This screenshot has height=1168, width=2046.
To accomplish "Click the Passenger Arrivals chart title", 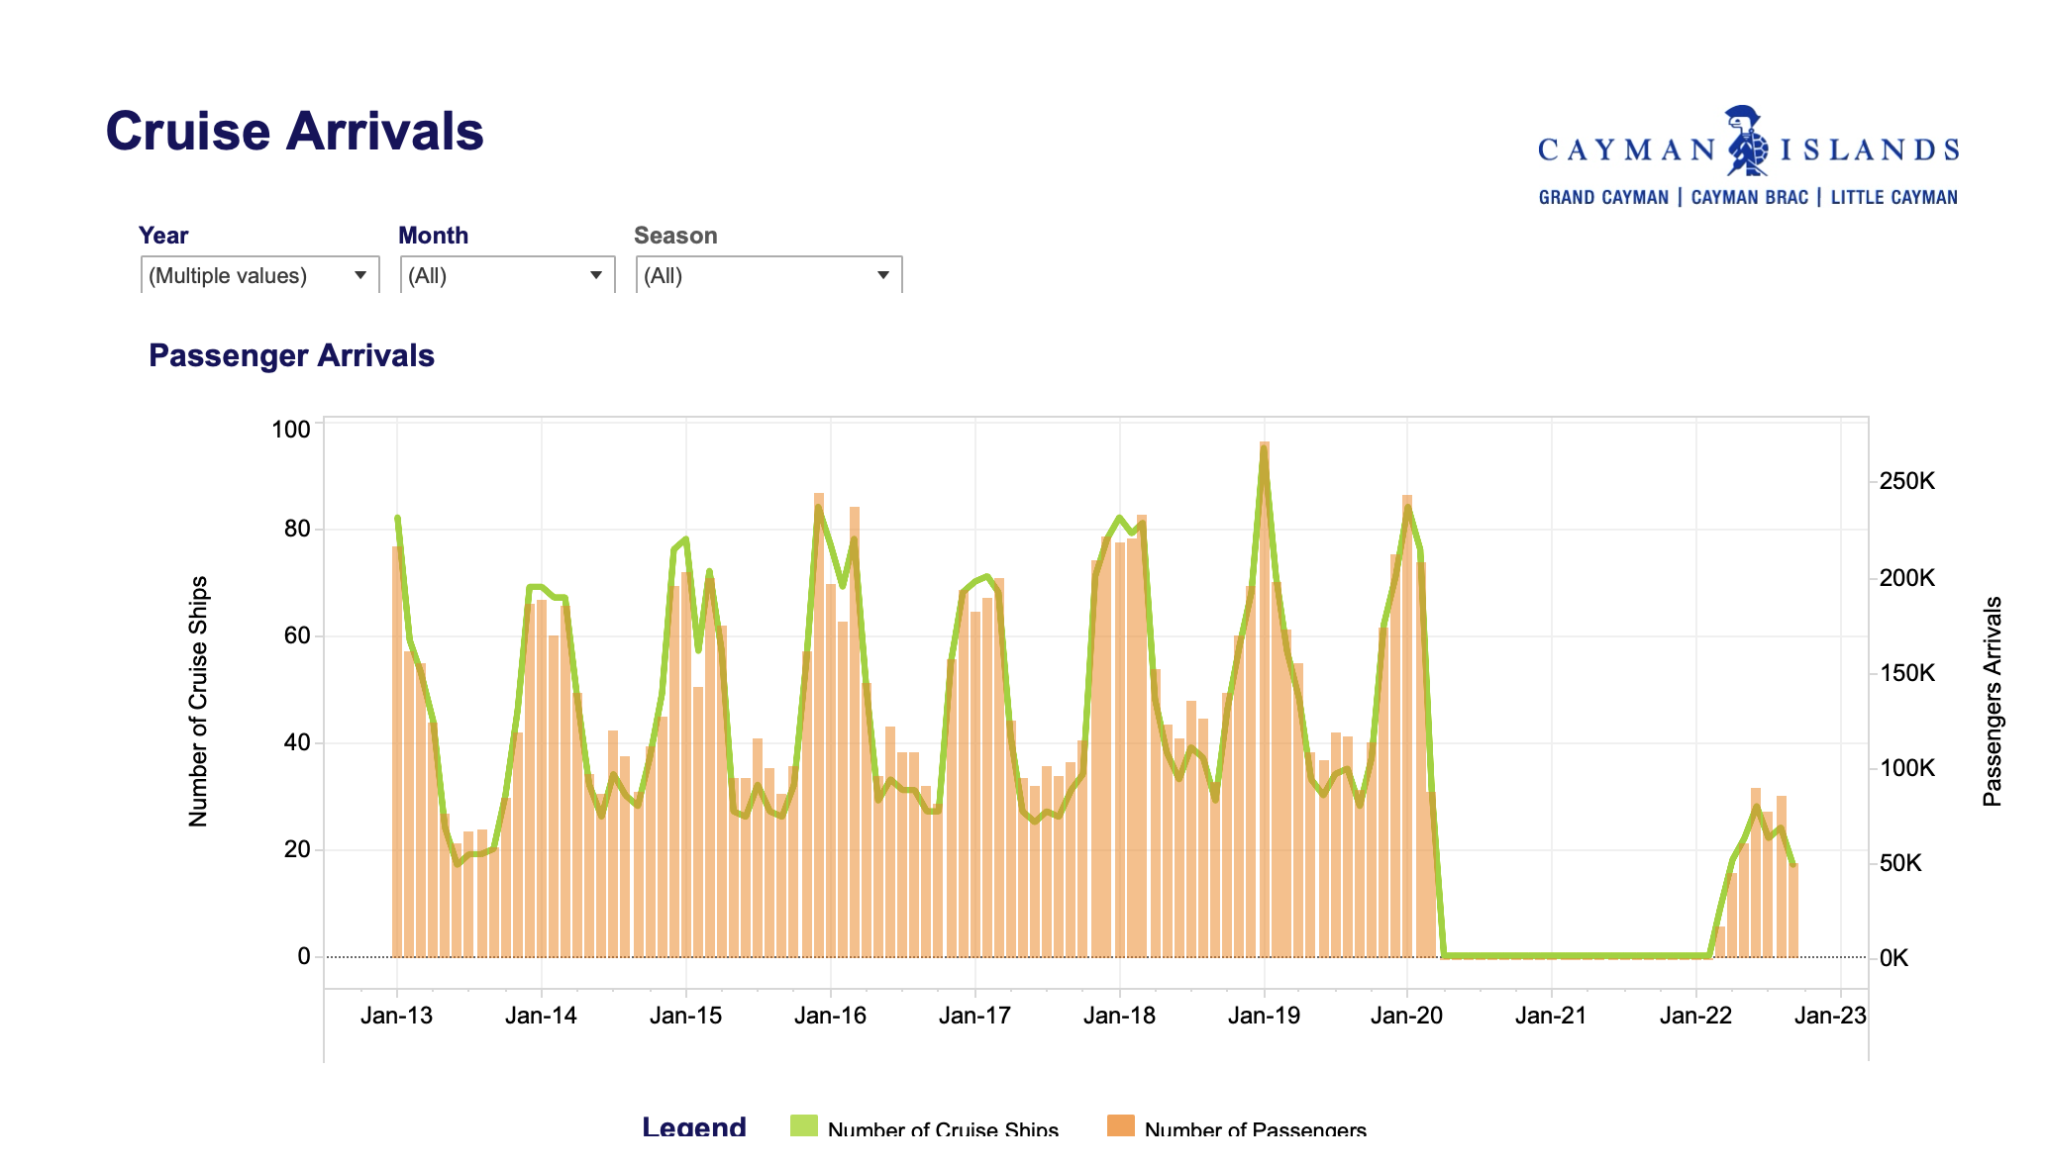I will (x=291, y=355).
